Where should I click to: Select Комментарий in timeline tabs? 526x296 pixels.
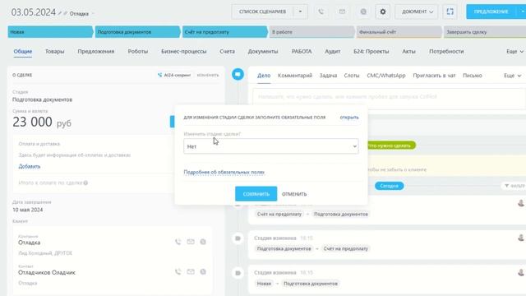click(295, 76)
